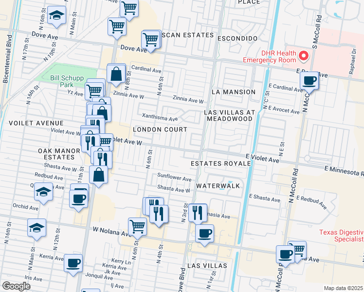Viewport: 364px width, 292px height.
Task: Click the coffee cup marker east of W Nolana Ave
Action: 204,233
